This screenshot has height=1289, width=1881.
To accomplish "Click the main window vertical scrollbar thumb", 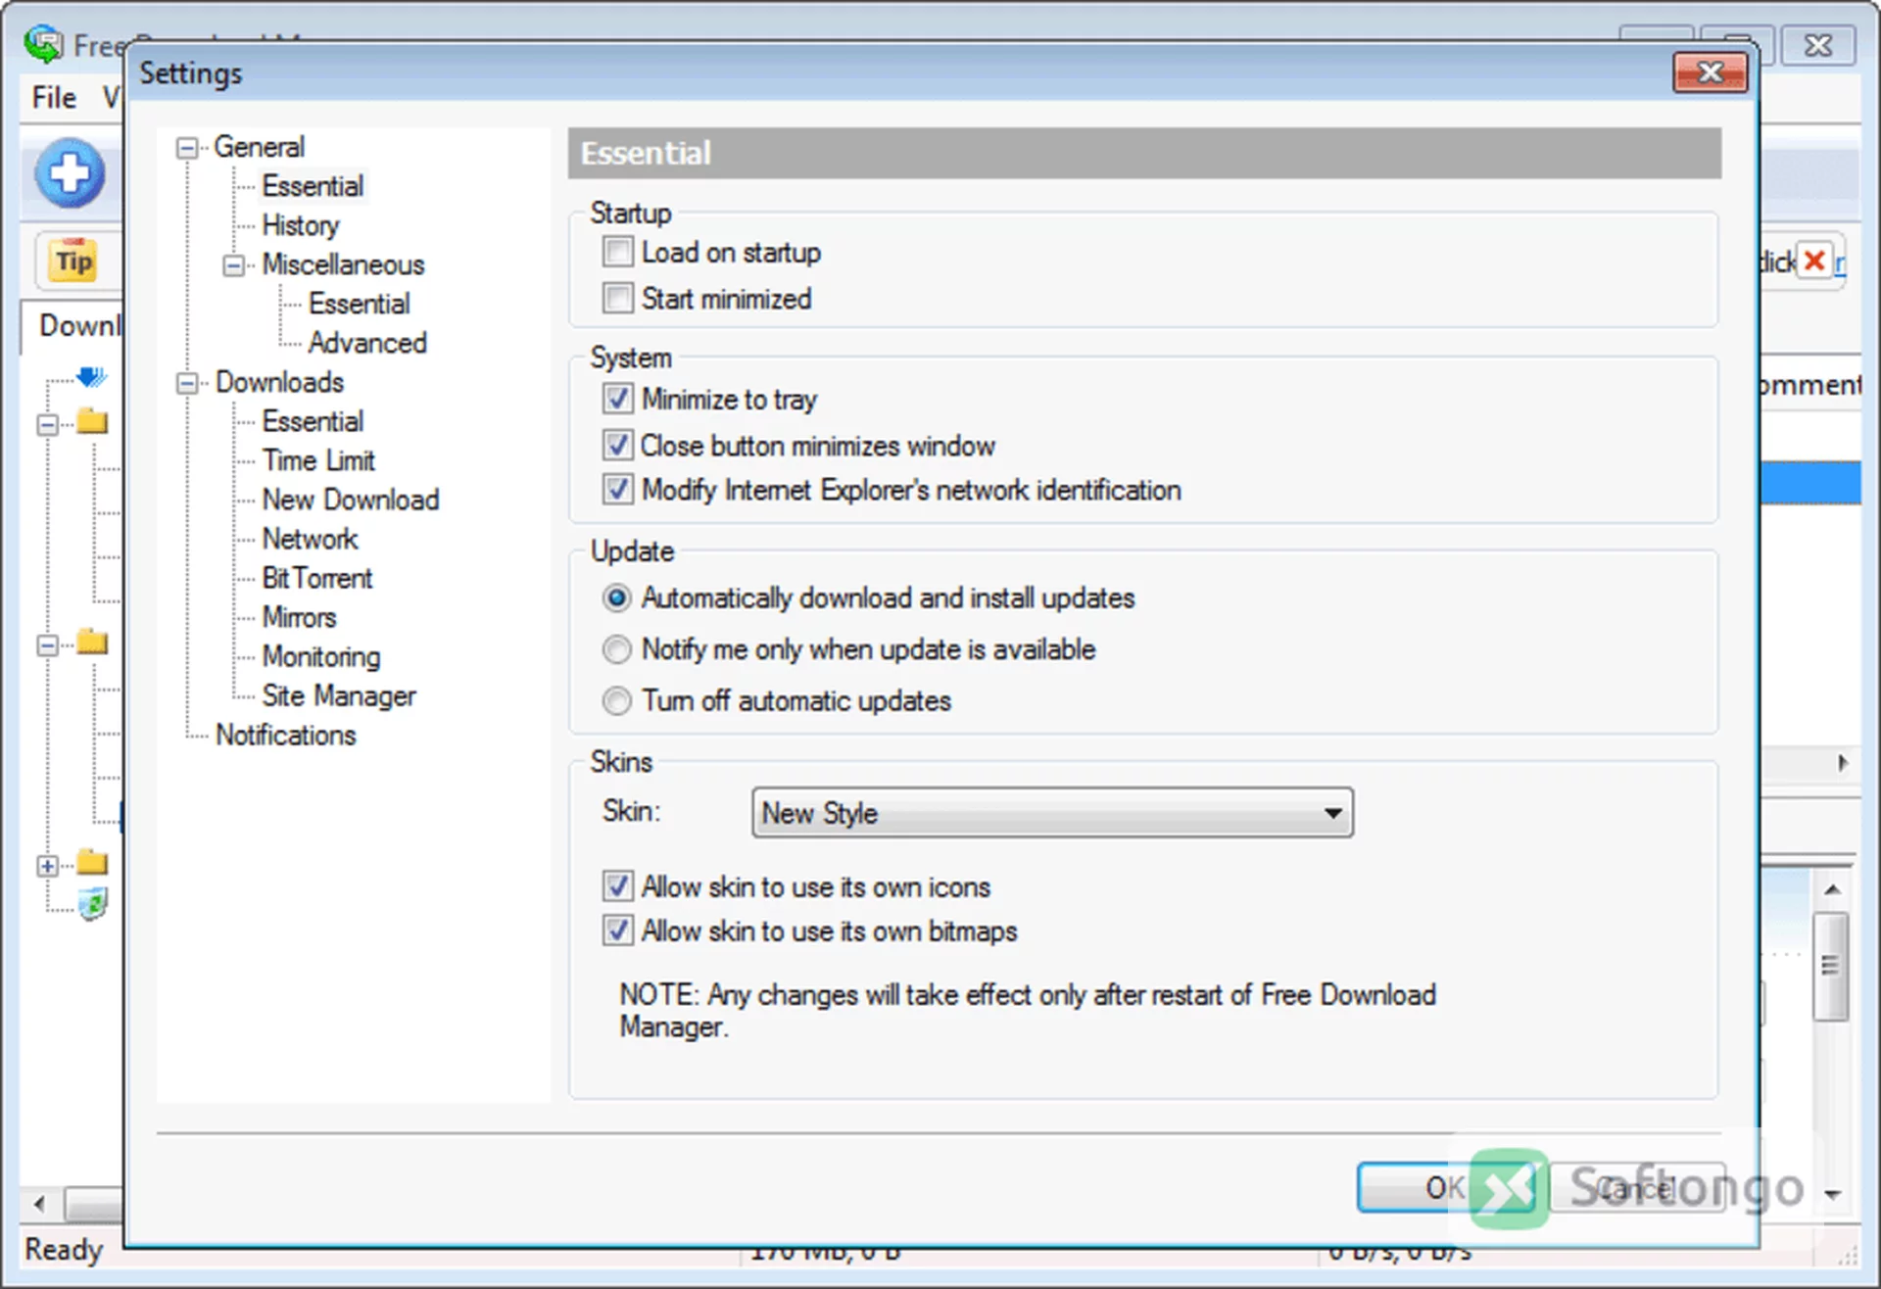I will (x=1831, y=967).
